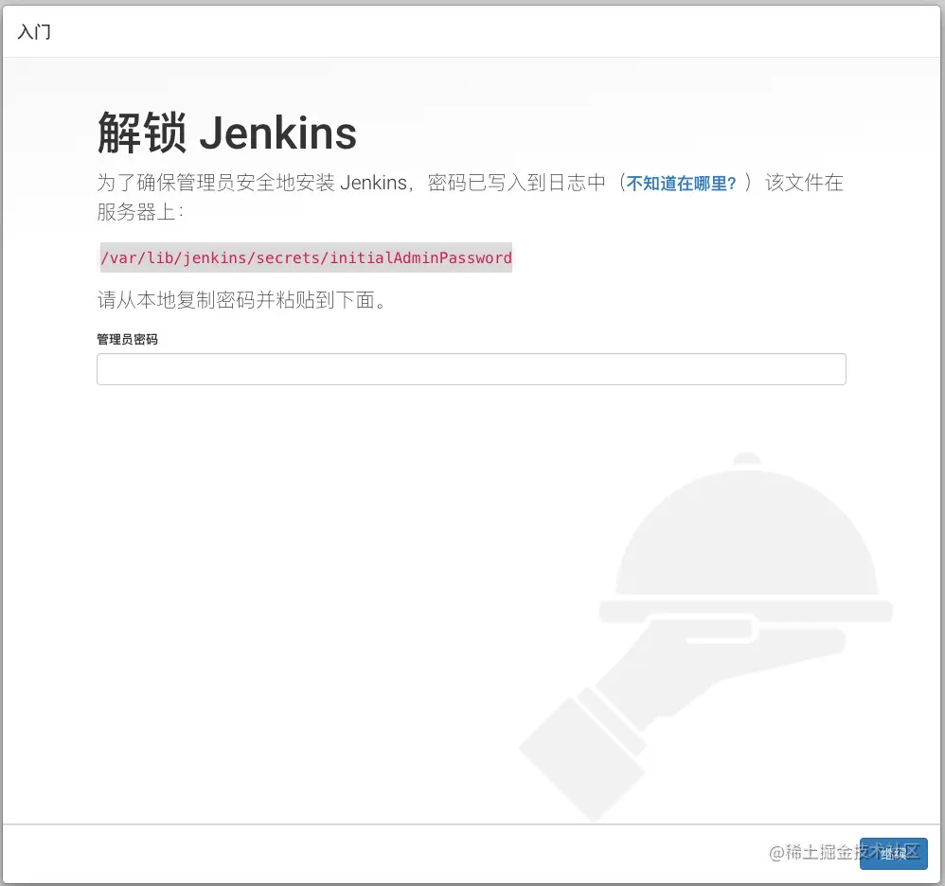This screenshot has height=886, width=945.
Task: Click the 入门 title in the header
Action: point(34,31)
